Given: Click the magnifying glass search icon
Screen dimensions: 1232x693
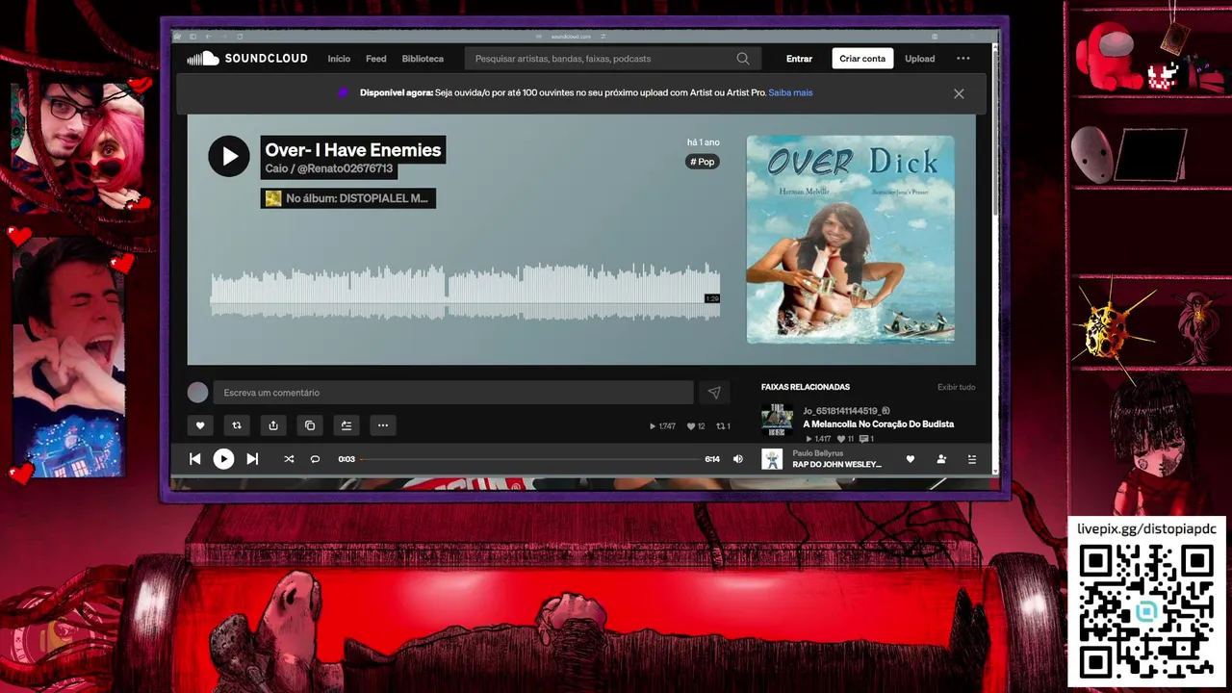Looking at the screenshot, I should (x=743, y=59).
